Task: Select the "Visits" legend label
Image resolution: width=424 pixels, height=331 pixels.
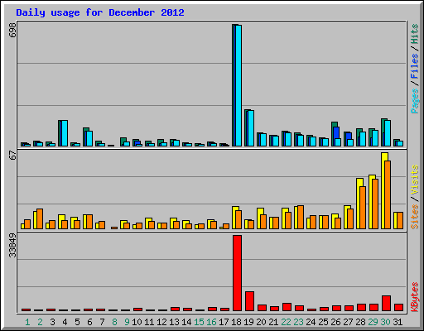Action: pos(414,180)
